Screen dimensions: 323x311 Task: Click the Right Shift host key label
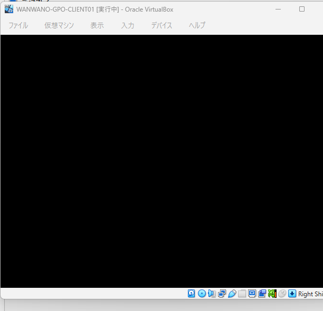click(310, 294)
